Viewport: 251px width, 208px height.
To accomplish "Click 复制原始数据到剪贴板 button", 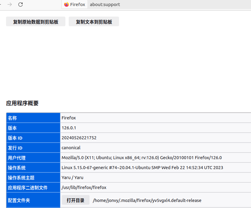I will coord(36,21).
